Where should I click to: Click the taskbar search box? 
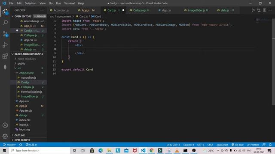tap(40, 151)
